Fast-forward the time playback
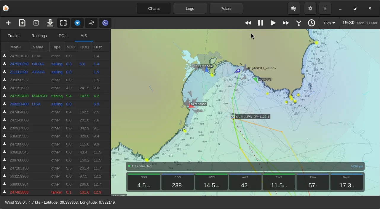Image resolution: width=380 pixels, height=209 pixels. pyautogui.click(x=286, y=23)
